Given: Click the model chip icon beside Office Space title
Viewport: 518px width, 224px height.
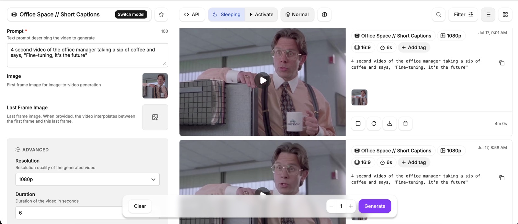Looking at the screenshot, I should tap(14, 15).
